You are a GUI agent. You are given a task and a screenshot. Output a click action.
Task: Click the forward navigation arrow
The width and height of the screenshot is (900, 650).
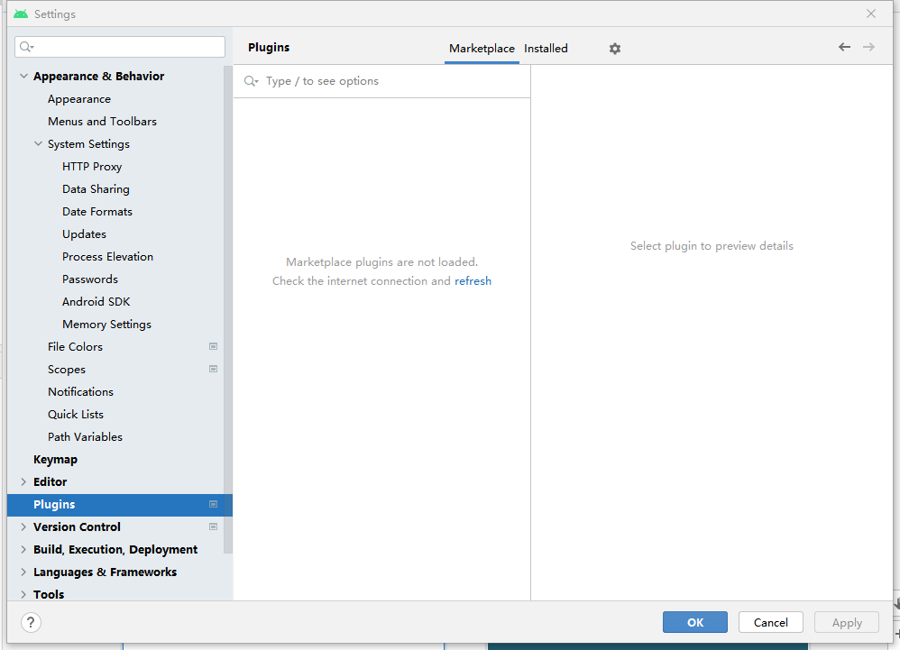tap(868, 47)
